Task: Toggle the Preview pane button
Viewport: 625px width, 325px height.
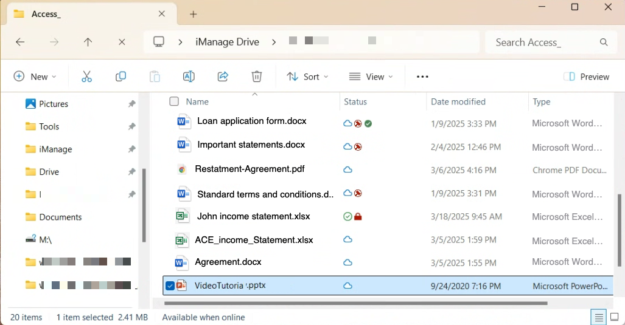Action: [x=586, y=77]
